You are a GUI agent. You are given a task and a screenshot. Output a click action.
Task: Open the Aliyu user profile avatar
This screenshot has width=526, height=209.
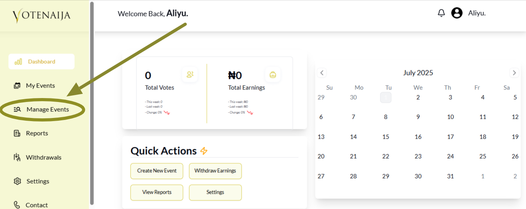[x=457, y=13]
